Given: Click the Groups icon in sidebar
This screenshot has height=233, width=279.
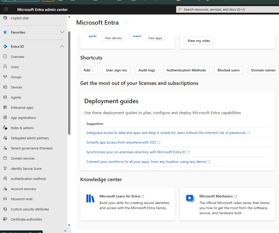Looking at the screenshot, I should (5, 77).
